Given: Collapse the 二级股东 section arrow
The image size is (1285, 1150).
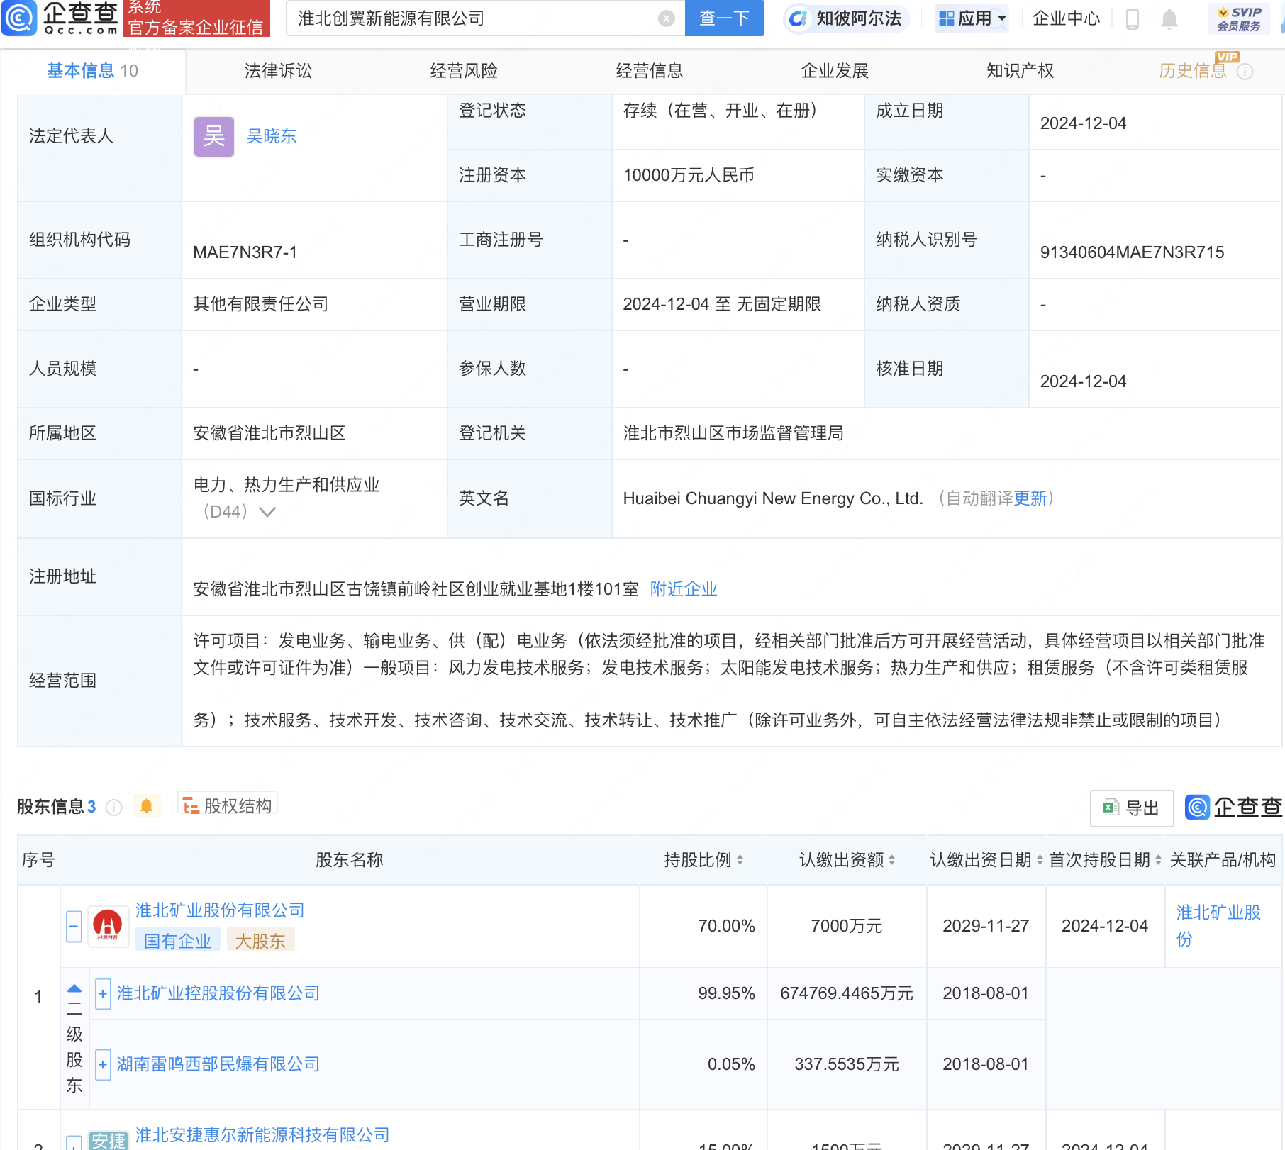Looking at the screenshot, I should coord(74,988).
